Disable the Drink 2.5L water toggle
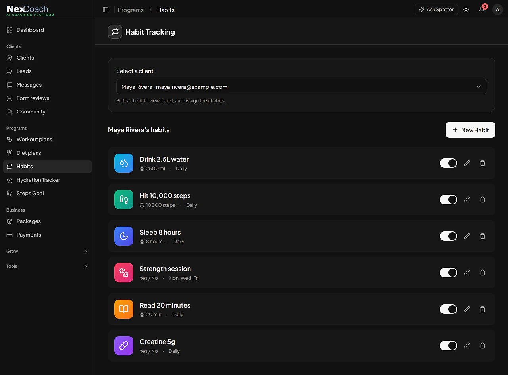The width and height of the screenshot is (508, 375). click(448, 163)
